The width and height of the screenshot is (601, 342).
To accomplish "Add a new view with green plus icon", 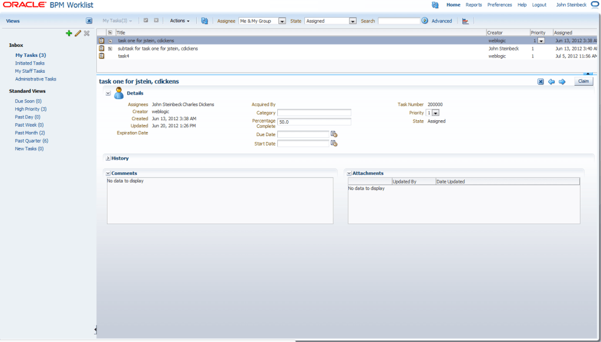I will pyautogui.click(x=69, y=33).
